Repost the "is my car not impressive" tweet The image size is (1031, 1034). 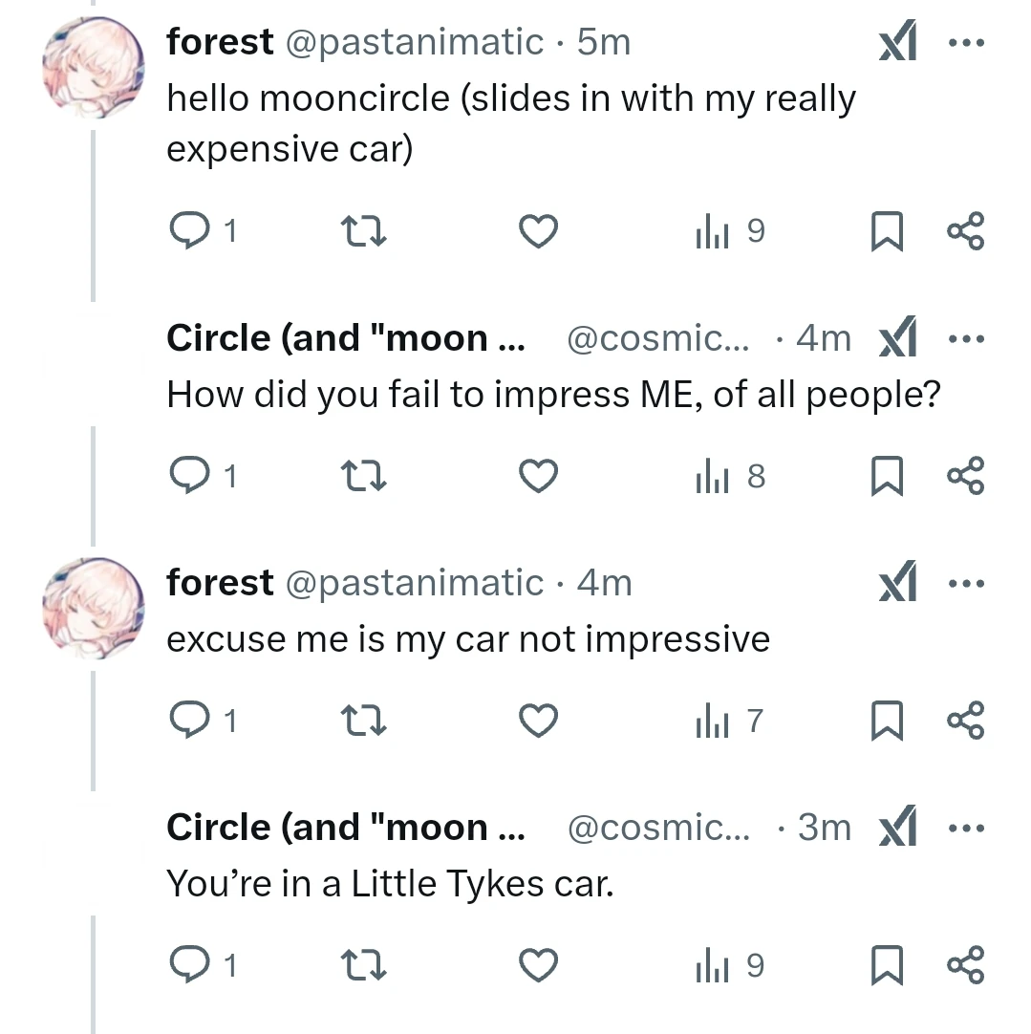click(x=364, y=722)
